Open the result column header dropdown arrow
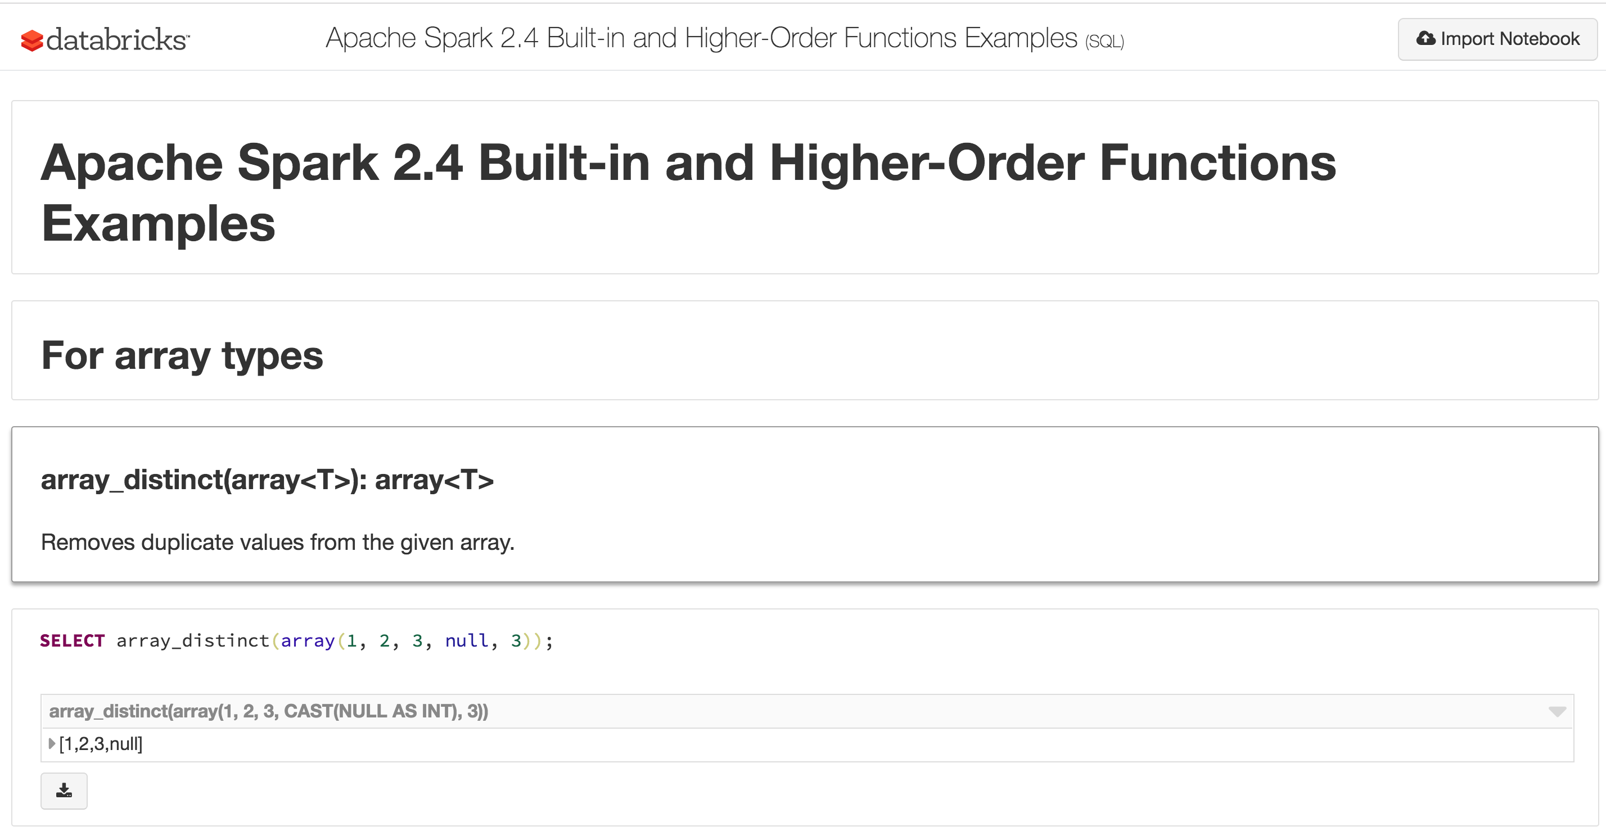This screenshot has width=1606, height=831. (x=1557, y=711)
